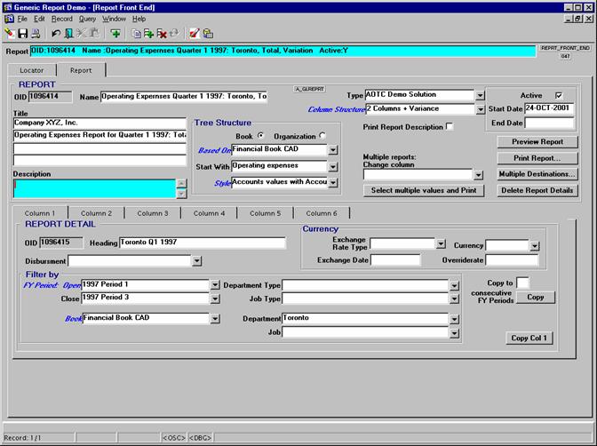This screenshot has width=597, height=446.
Task: Click the yellow stacked windows toolbar icon
Action: tap(208, 34)
